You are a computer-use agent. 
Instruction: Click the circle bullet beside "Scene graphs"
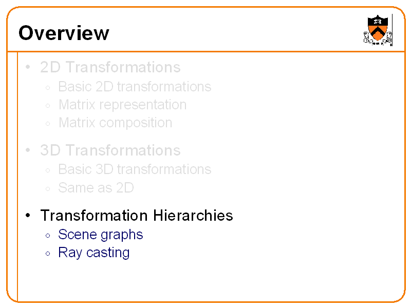[x=48, y=236]
